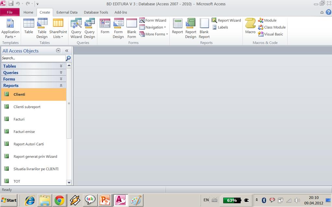Open Query Design
The width and height of the screenshot is (332, 207).
(89, 28)
